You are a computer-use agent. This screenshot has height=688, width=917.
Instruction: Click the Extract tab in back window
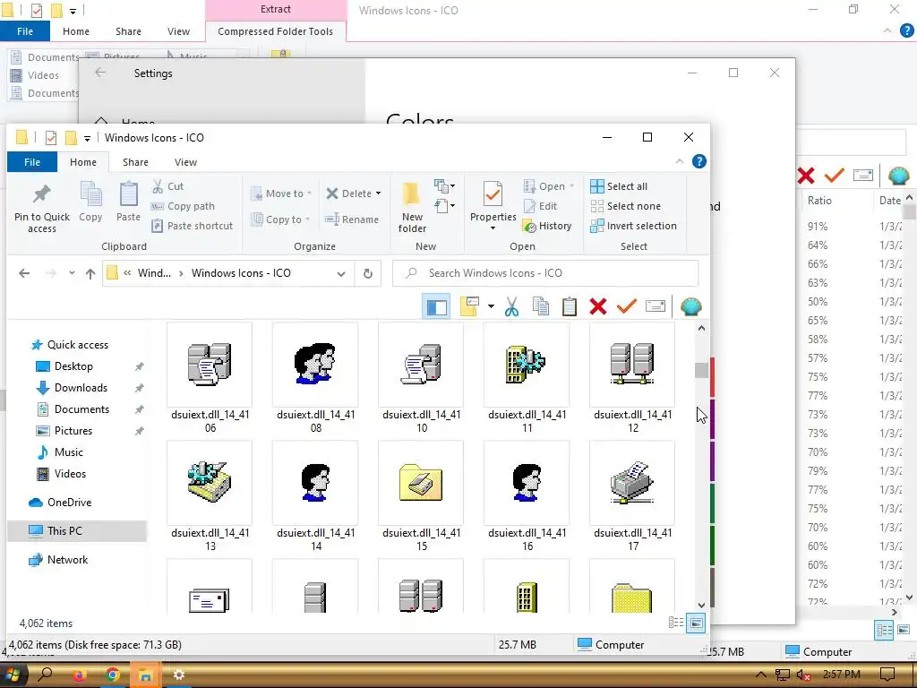click(276, 9)
